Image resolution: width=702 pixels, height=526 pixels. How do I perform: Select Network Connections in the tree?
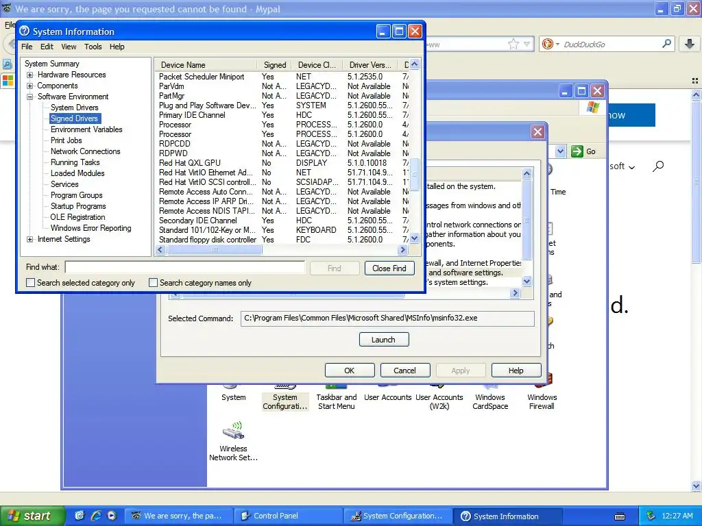point(86,151)
